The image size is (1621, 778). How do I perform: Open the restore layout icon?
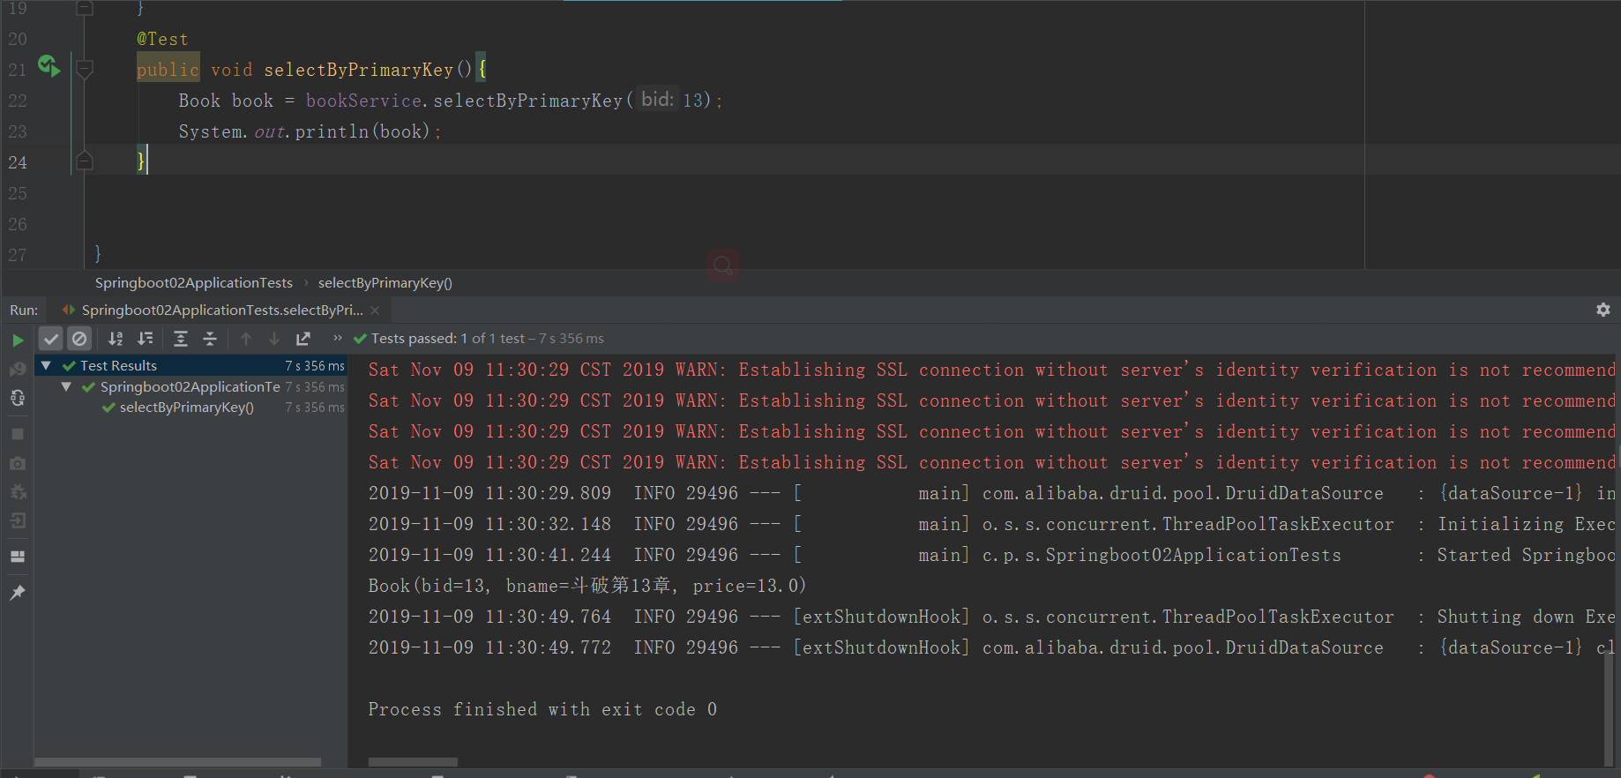click(x=18, y=557)
